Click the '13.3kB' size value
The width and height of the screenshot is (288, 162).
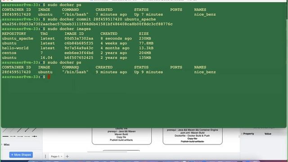tap(146, 48)
